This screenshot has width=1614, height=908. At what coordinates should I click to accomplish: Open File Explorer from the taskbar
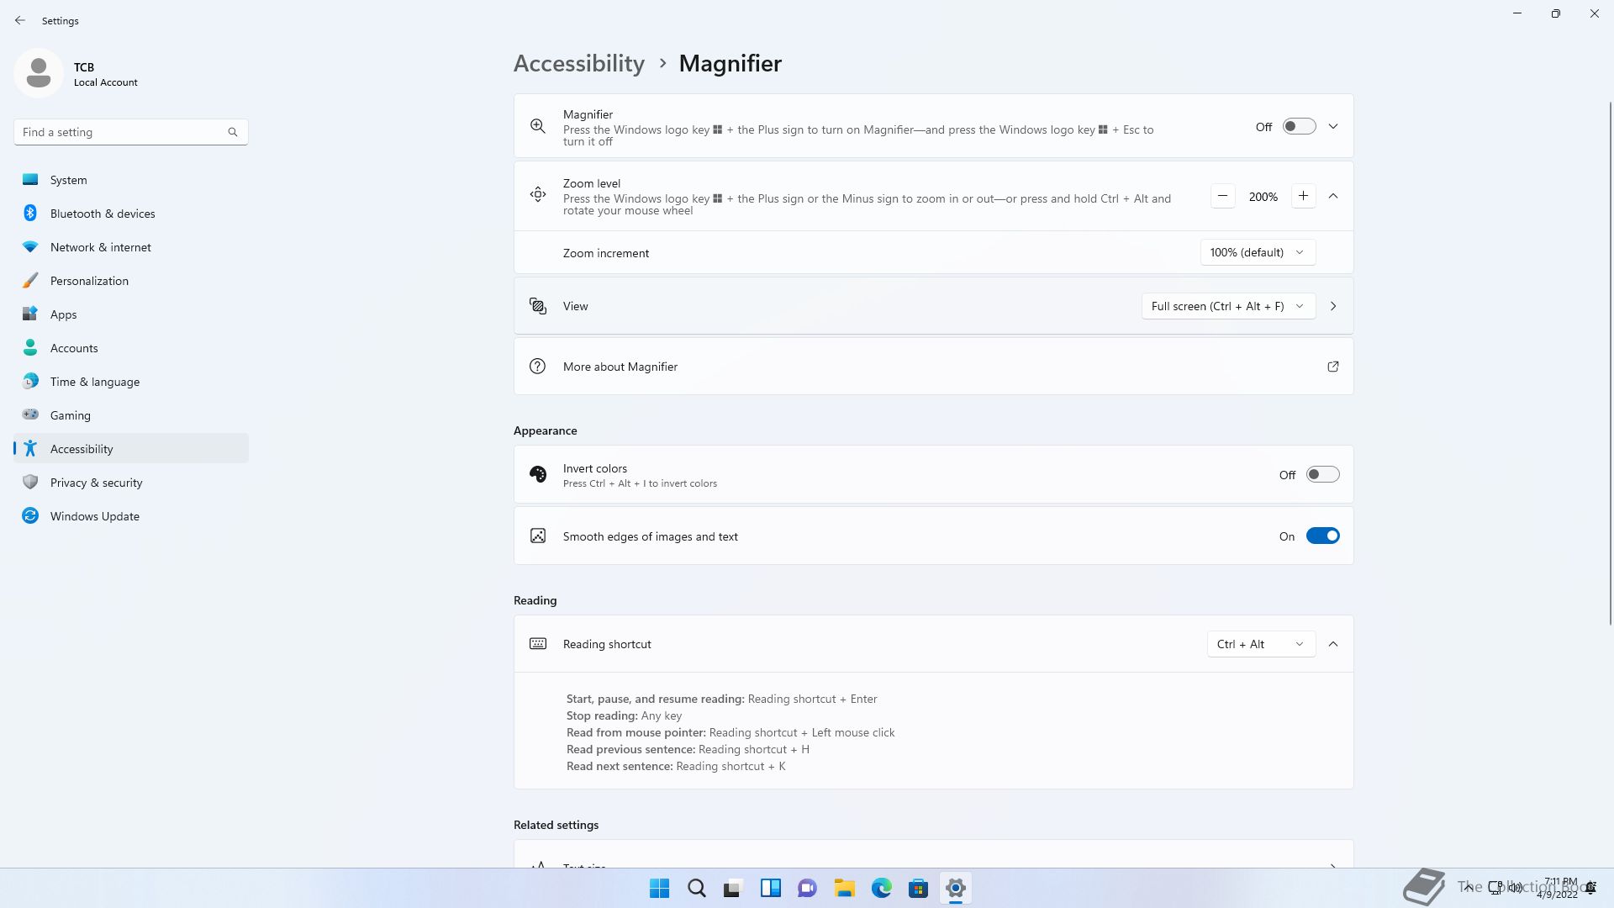tap(845, 888)
